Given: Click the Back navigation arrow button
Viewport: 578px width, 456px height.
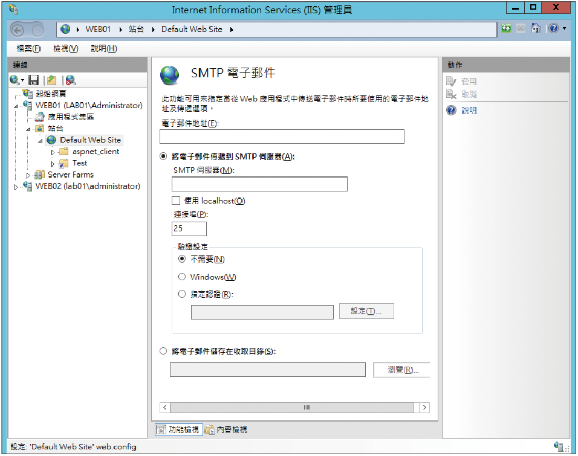Looking at the screenshot, I should (x=18, y=30).
